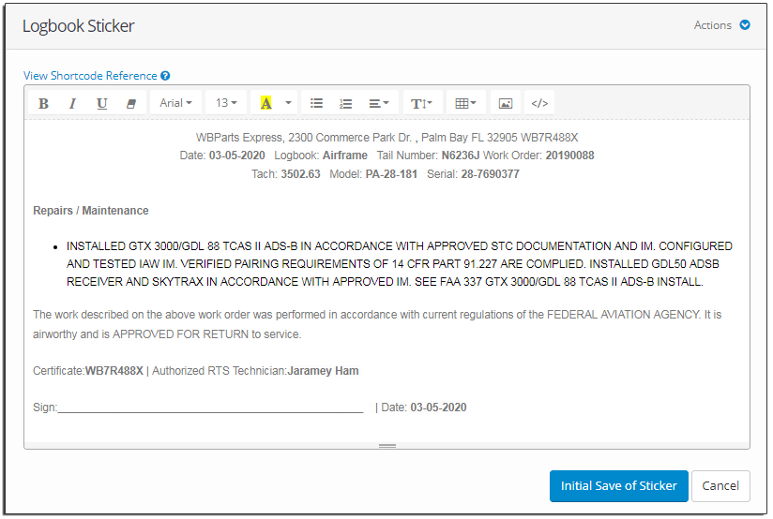Click the Logbook Airframe text

point(321,156)
